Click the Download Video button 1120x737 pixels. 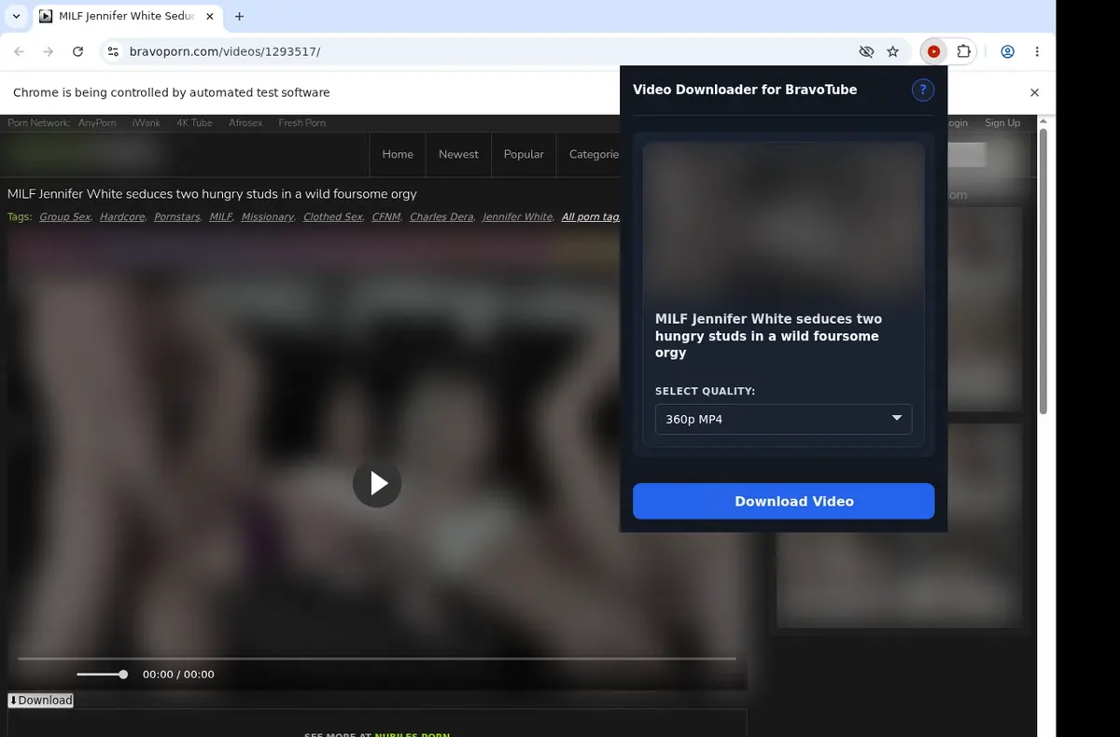(x=783, y=501)
